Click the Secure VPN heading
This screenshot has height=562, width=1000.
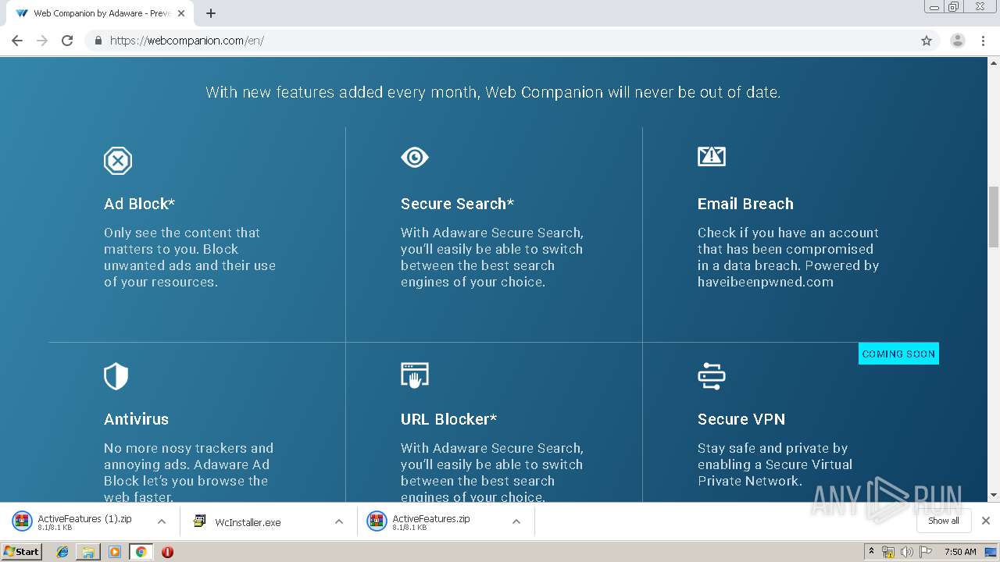pyautogui.click(x=741, y=419)
